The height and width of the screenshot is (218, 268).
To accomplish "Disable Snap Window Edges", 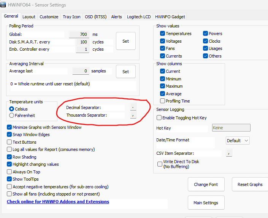I will click(x=9, y=135).
